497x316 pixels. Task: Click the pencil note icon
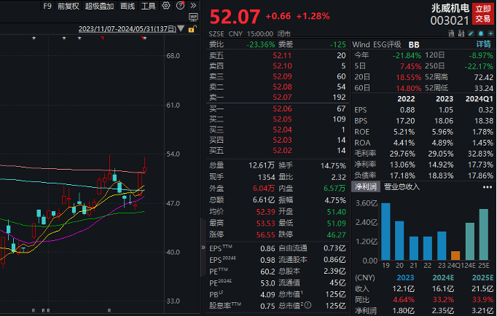point(471,33)
